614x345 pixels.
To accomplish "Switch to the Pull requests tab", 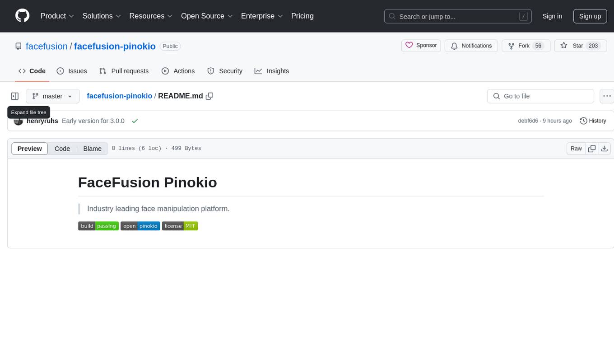I will pos(124,71).
